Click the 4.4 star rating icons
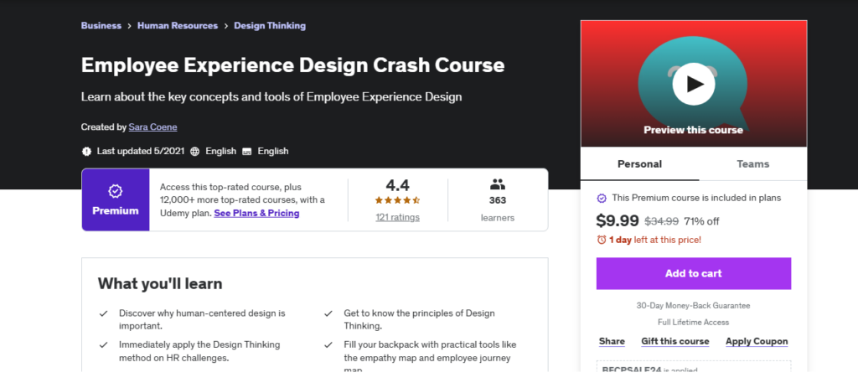Image resolution: width=858 pixels, height=383 pixels. [x=397, y=200]
